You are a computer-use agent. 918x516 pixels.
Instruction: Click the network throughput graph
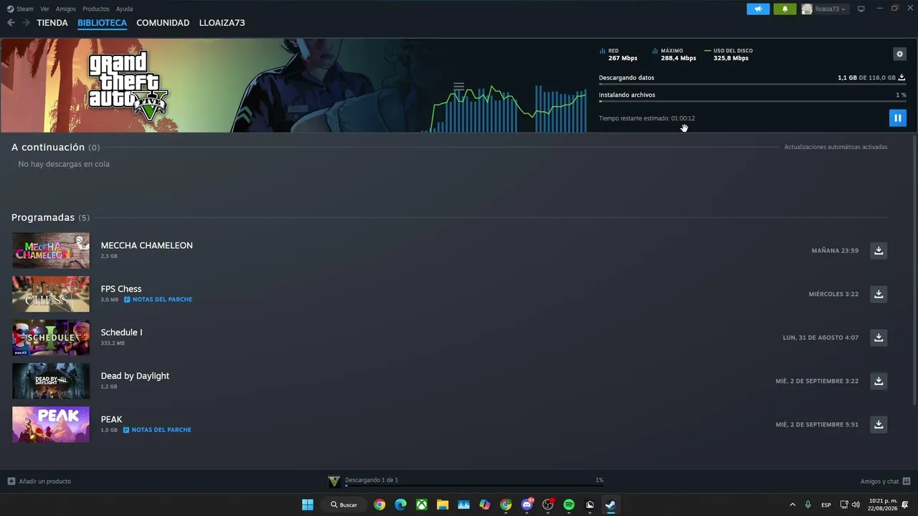508,107
